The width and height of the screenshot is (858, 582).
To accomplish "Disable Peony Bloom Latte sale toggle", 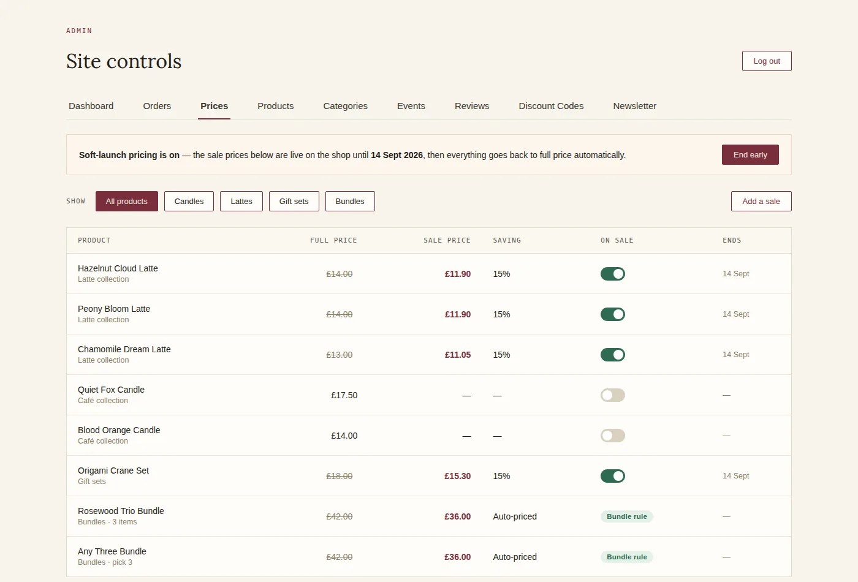I will [612, 314].
